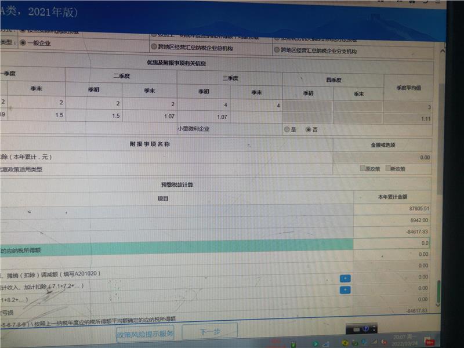Select 是 for 小型微利企业

[x=287, y=129]
